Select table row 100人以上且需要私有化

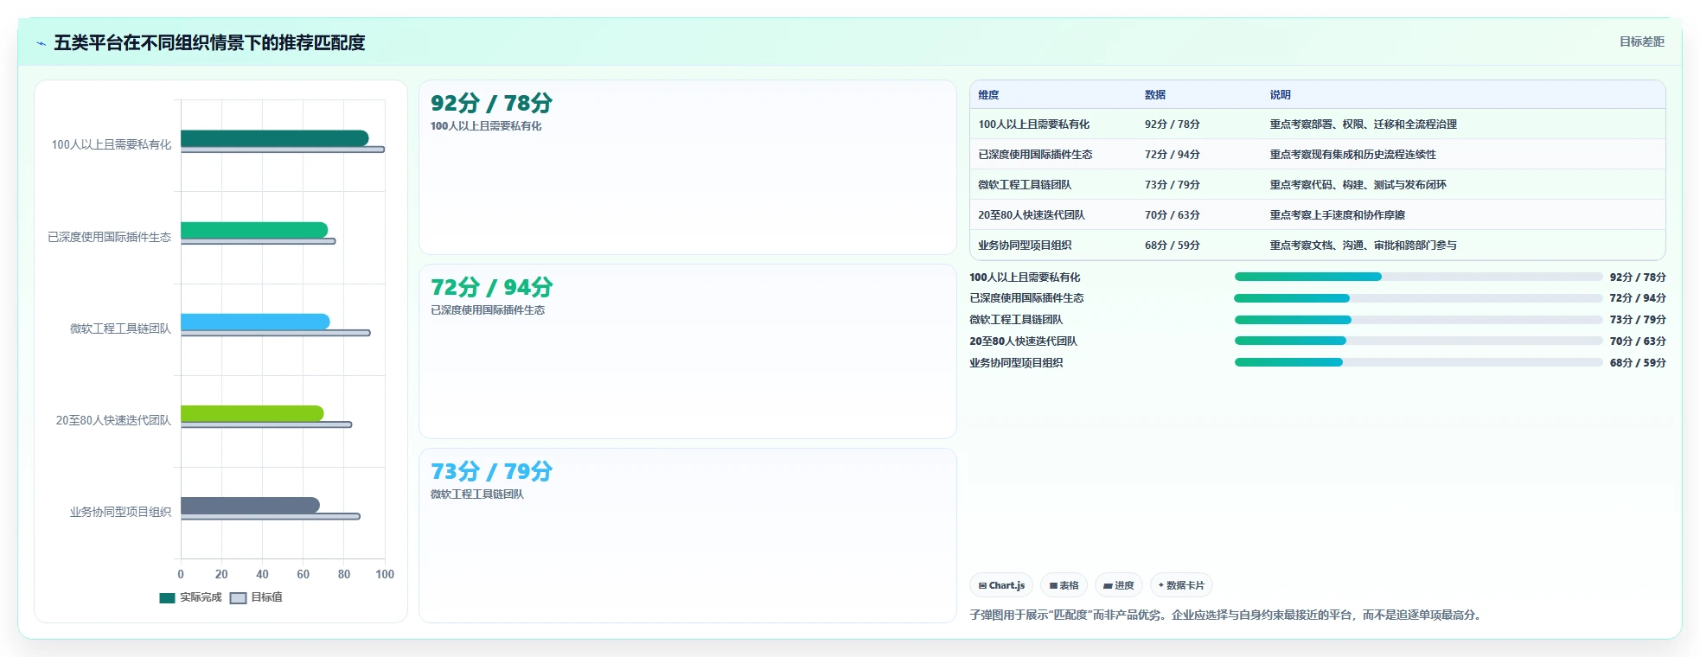click(1318, 124)
